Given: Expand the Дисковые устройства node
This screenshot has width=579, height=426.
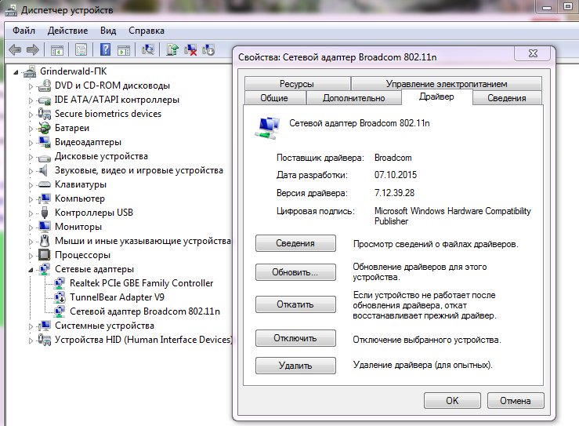Looking at the screenshot, I should tap(31, 157).
